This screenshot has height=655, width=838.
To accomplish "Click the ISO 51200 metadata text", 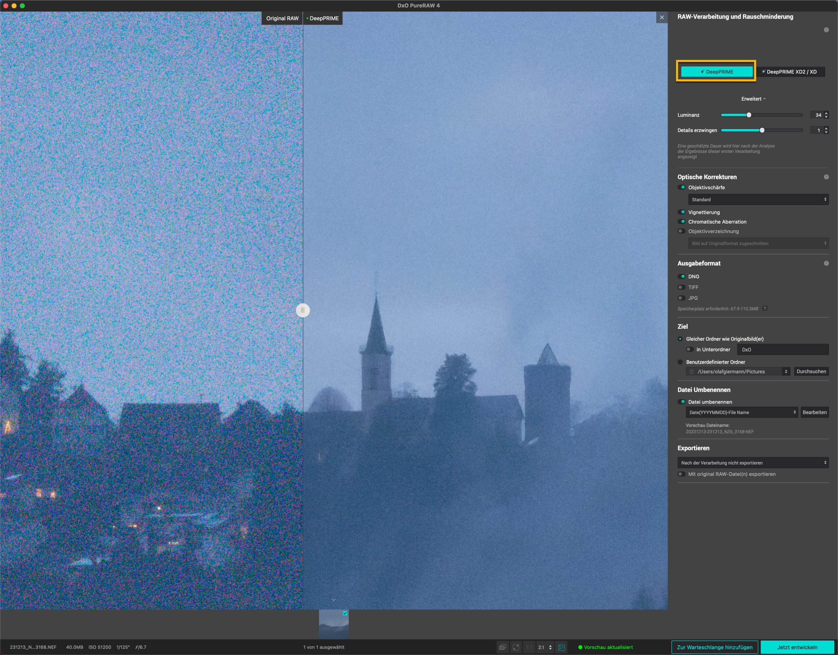I will (100, 647).
